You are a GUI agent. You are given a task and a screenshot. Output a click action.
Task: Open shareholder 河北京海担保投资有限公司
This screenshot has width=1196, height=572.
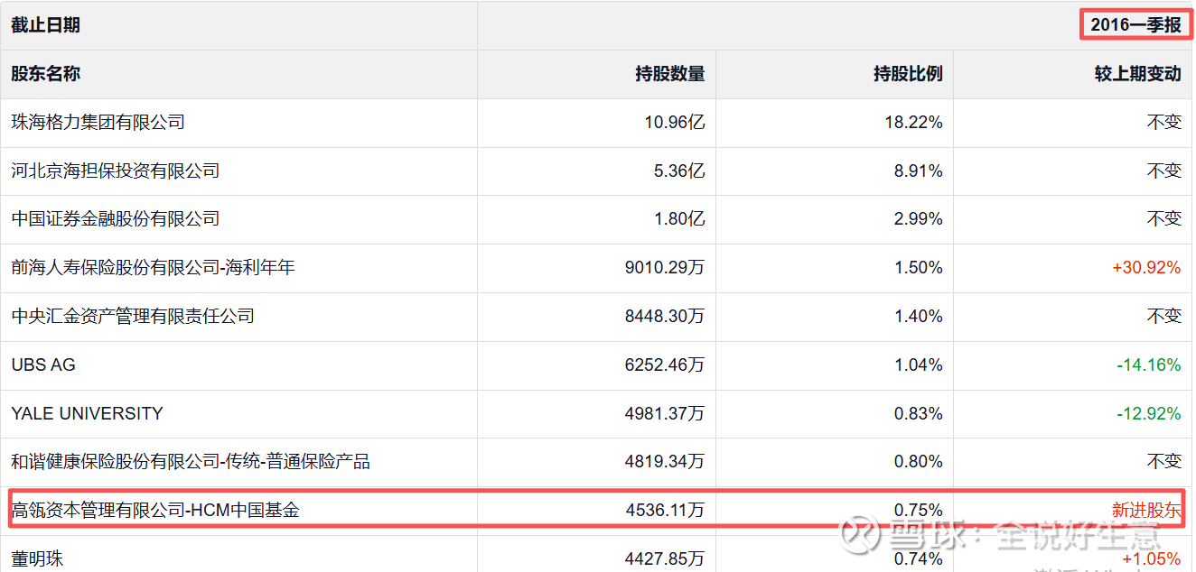coord(116,171)
